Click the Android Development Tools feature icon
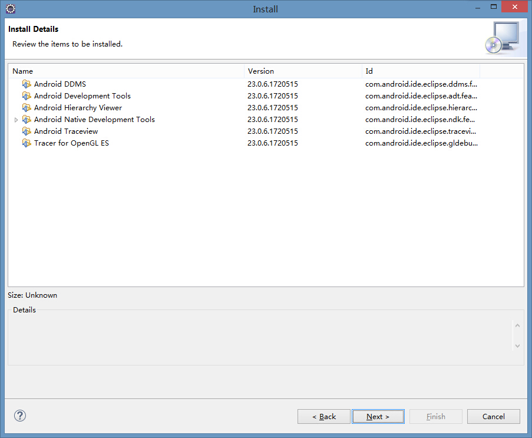This screenshot has width=532, height=438. [x=27, y=95]
